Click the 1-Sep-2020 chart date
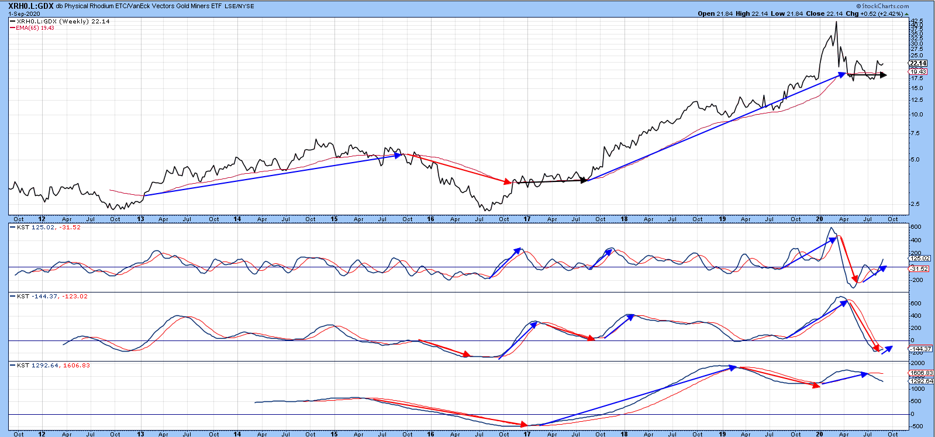This screenshot has height=437, width=935. (24, 13)
